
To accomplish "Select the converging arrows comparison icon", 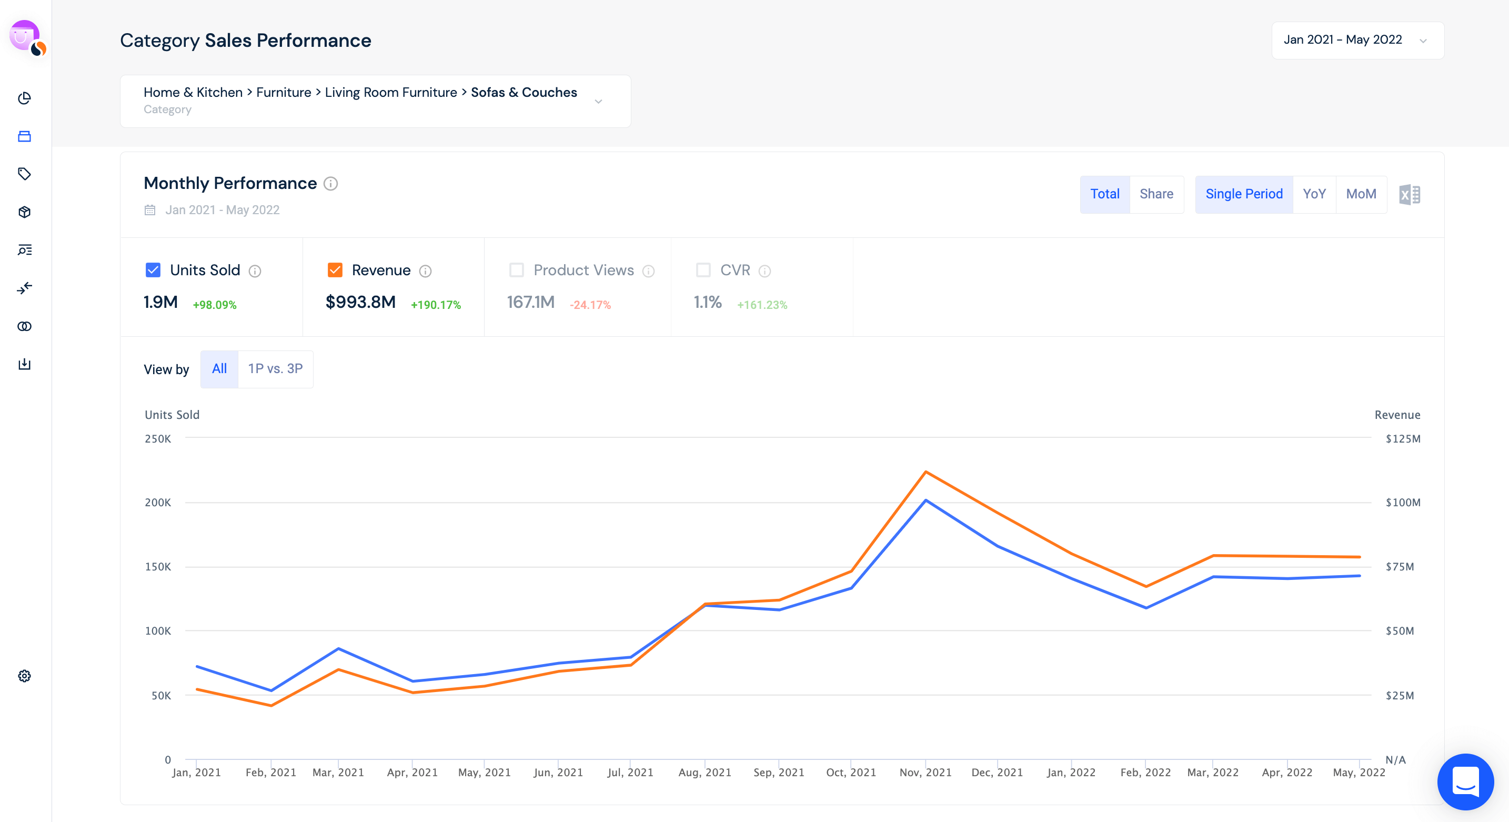I will point(25,288).
